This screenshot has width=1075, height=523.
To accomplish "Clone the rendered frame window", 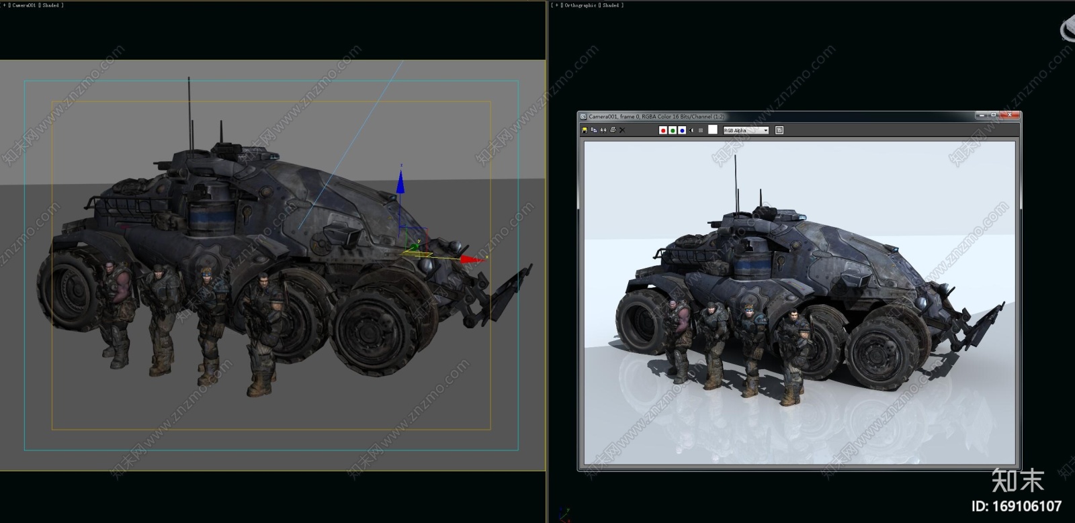I will click(603, 130).
